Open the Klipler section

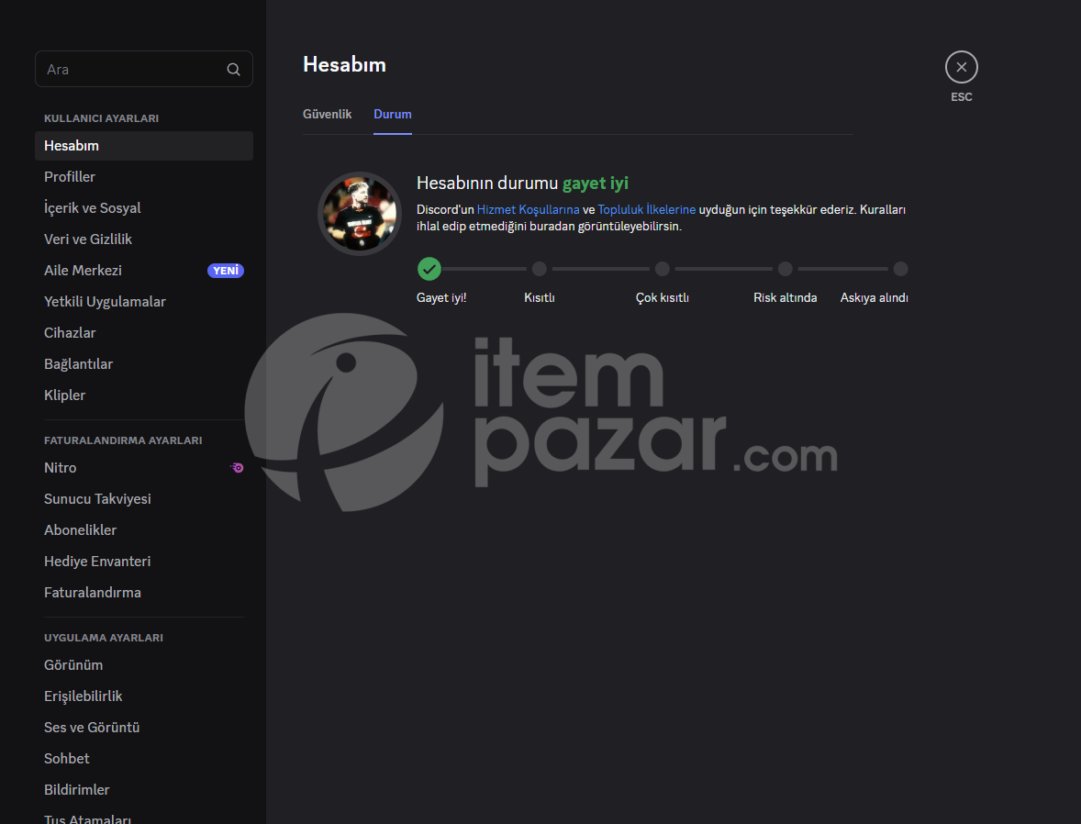tap(144, 395)
